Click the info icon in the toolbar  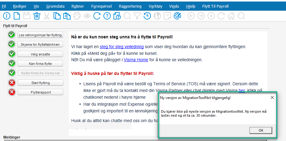tap(7, 16)
